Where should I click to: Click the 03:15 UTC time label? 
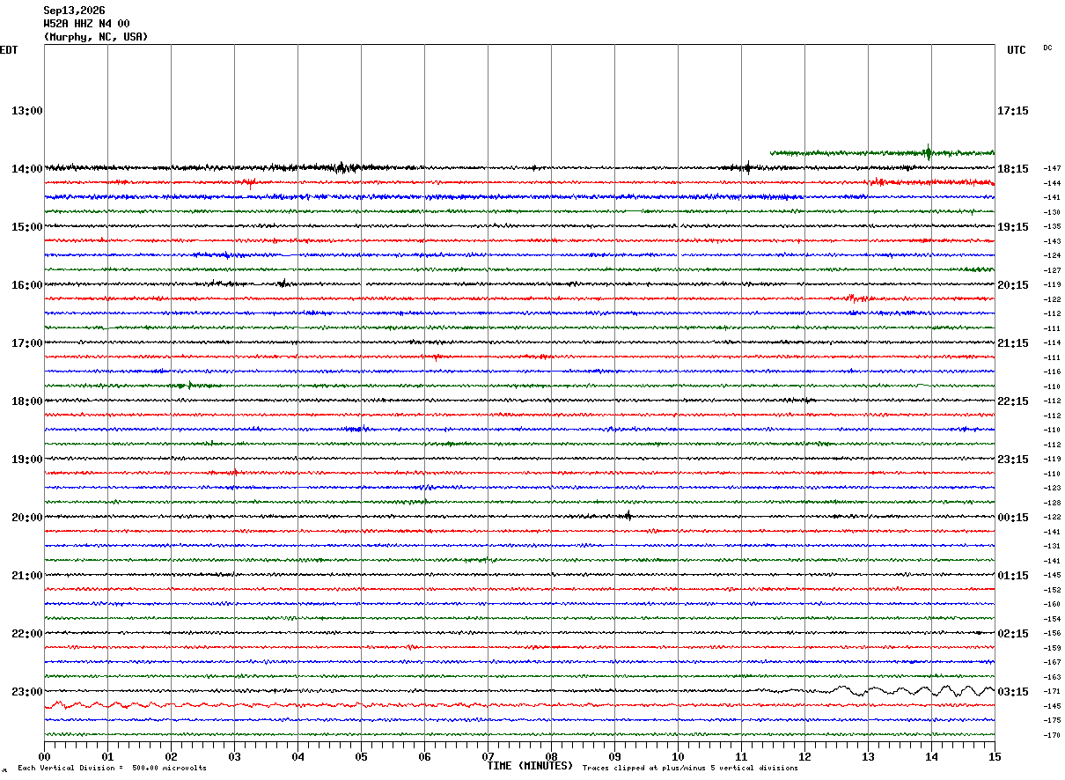click(x=1012, y=692)
